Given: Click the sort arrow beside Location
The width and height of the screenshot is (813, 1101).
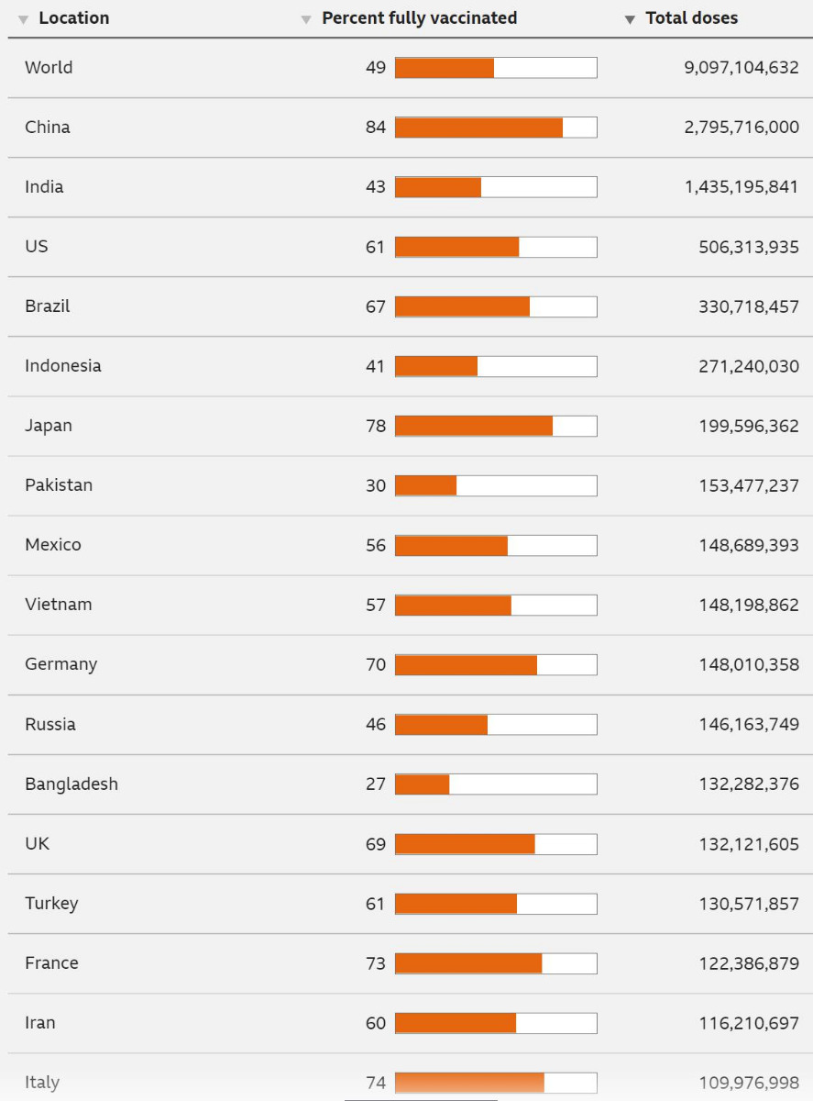Looking at the screenshot, I should [24, 19].
